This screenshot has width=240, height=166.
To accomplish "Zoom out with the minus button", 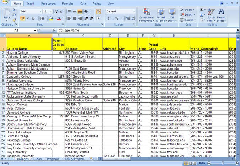I will [209, 163].
